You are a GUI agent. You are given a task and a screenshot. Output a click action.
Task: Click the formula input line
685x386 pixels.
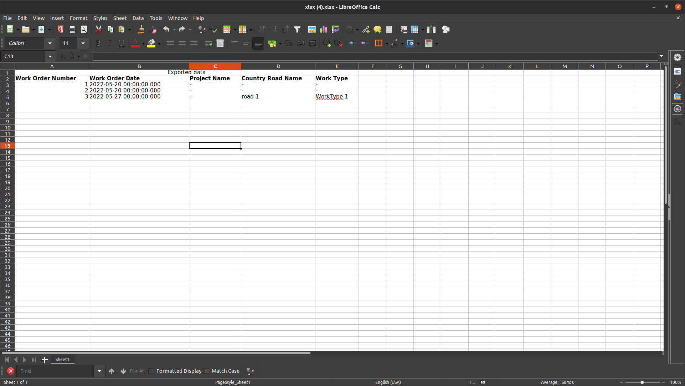pyautogui.click(x=375, y=56)
